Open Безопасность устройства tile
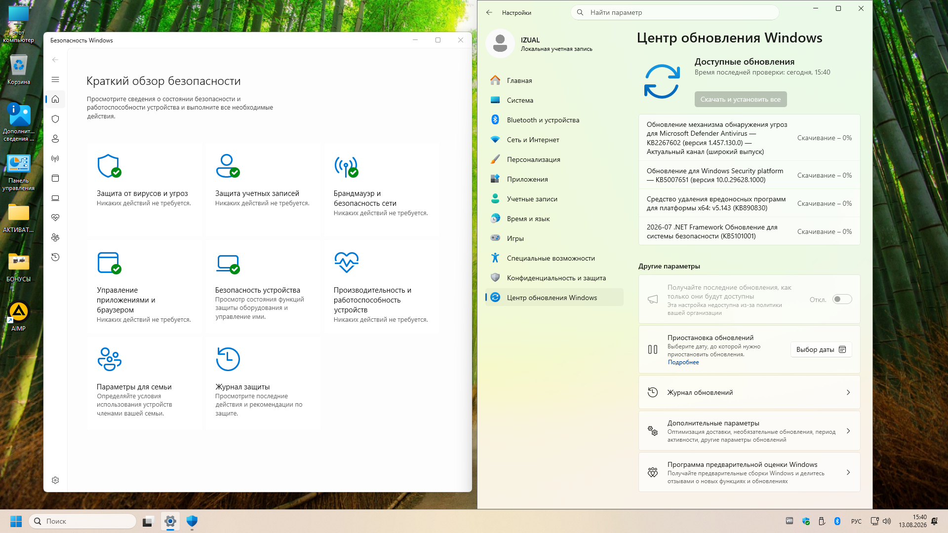The height and width of the screenshot is (533, 948). tap(263, 287)
